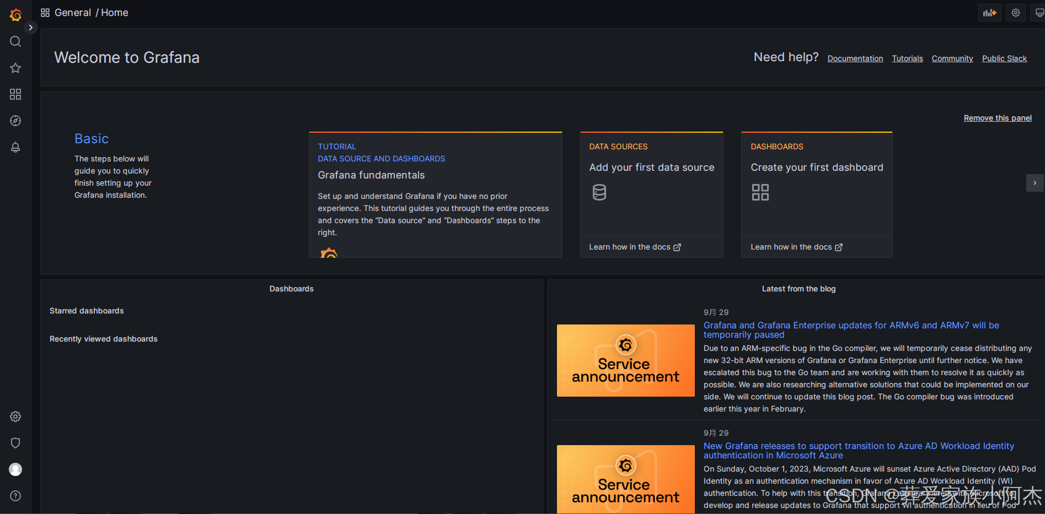Open the Server Admin shield icon
The height and width of the screenshot is (514, 1045).
pyautogui.click(x=15, y=443)
